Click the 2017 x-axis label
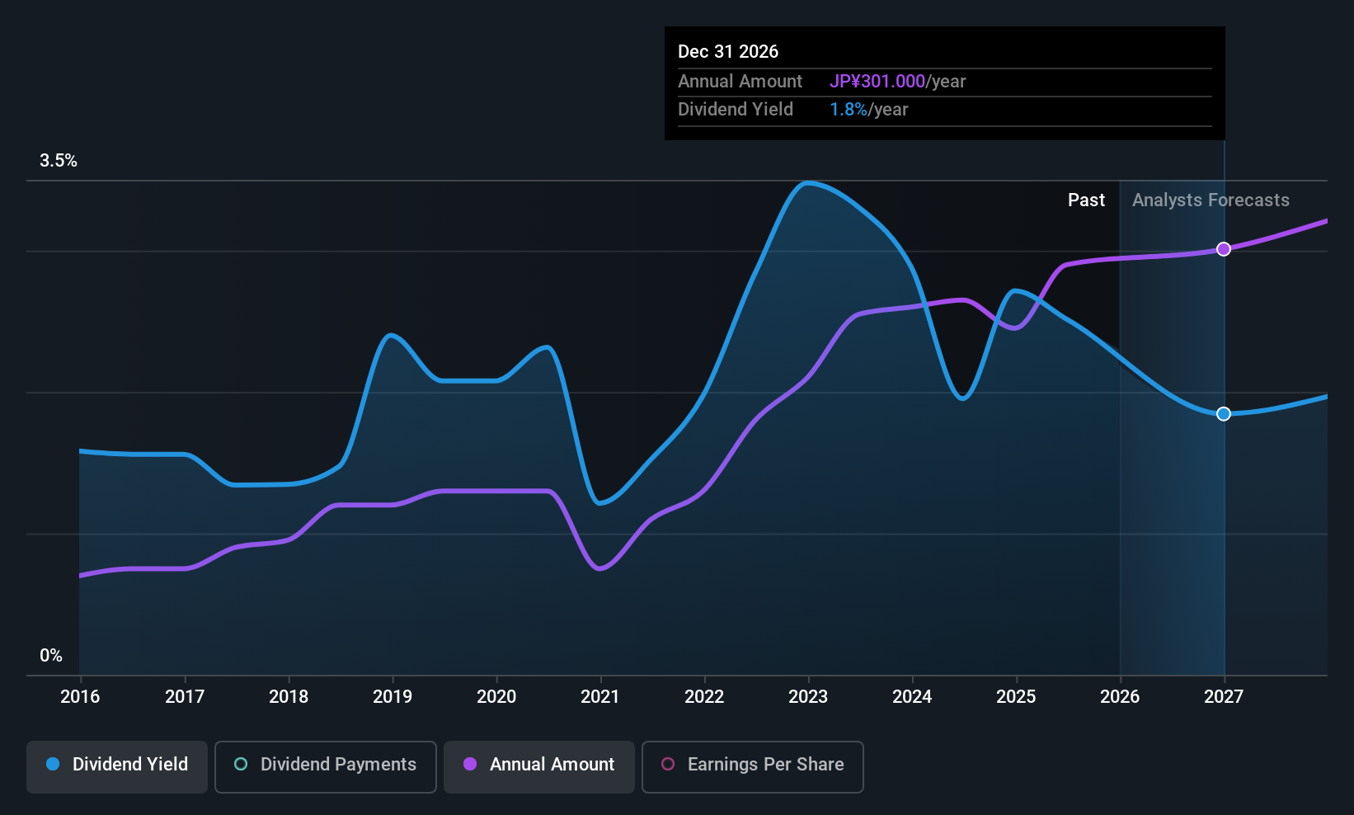This screenshot has width=1354, height=815. pyautogui.click(x=185, y=697)
